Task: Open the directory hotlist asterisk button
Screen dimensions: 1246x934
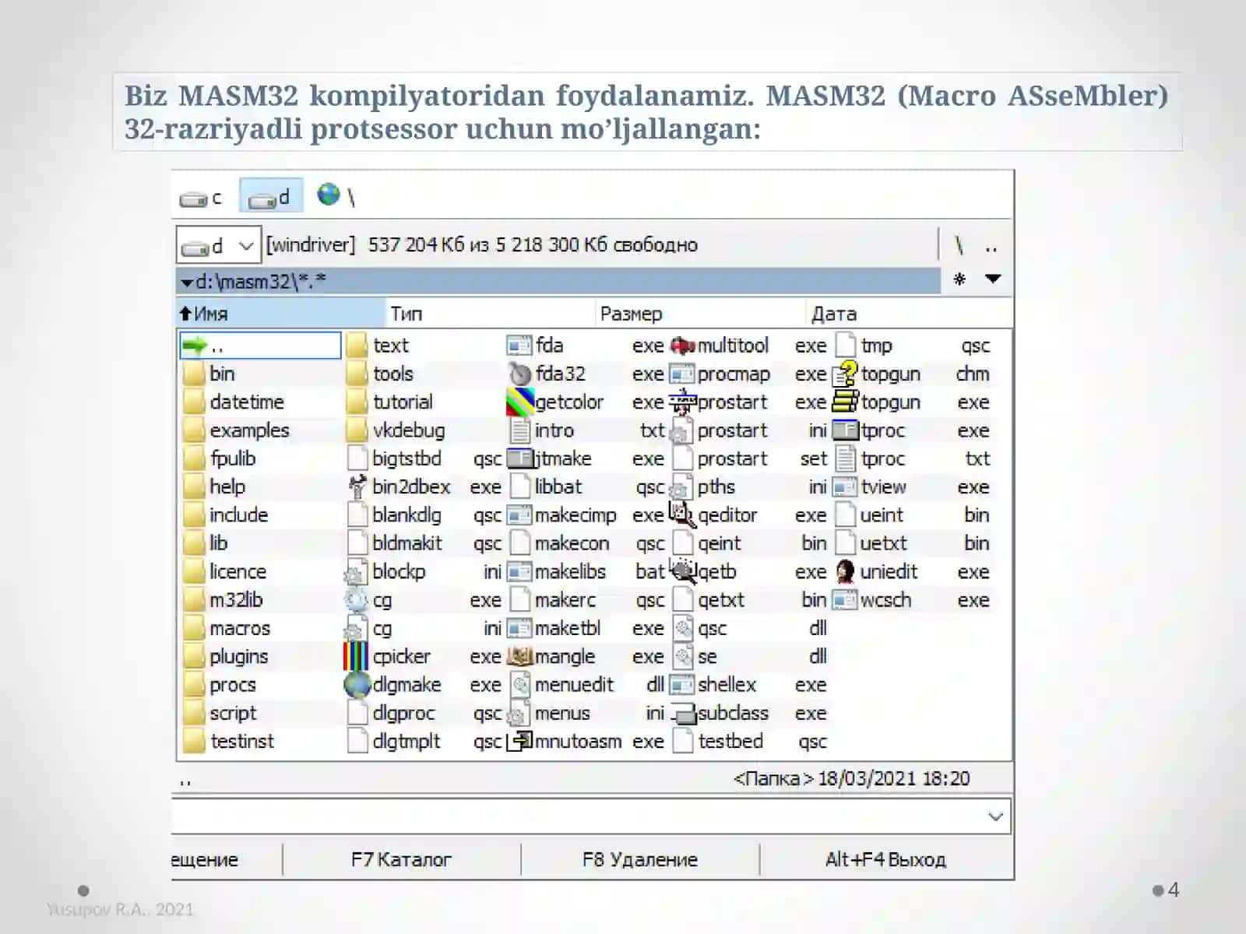Action: (960, 279)
